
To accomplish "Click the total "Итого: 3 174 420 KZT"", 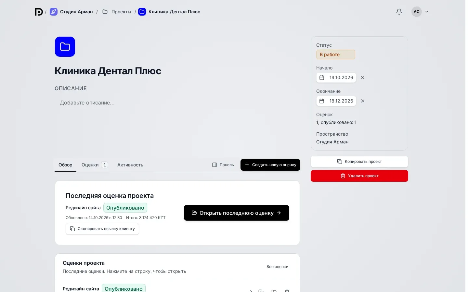I will pos(146,218).
